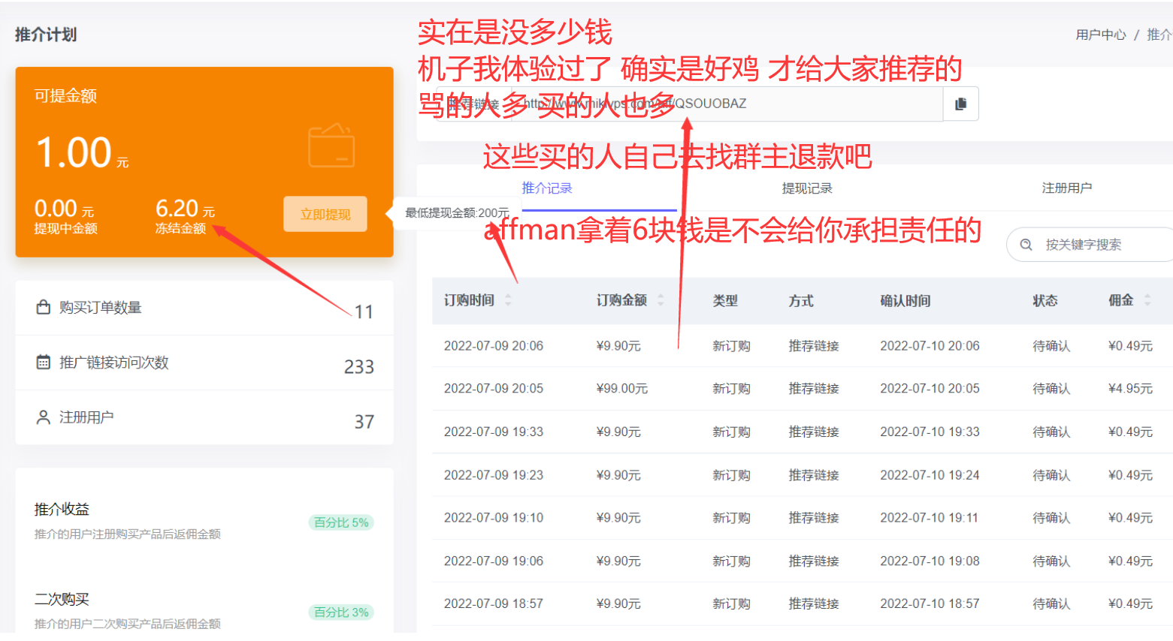Select the order row dated 2022-07-09 19:23

click(x=802, y=475)
